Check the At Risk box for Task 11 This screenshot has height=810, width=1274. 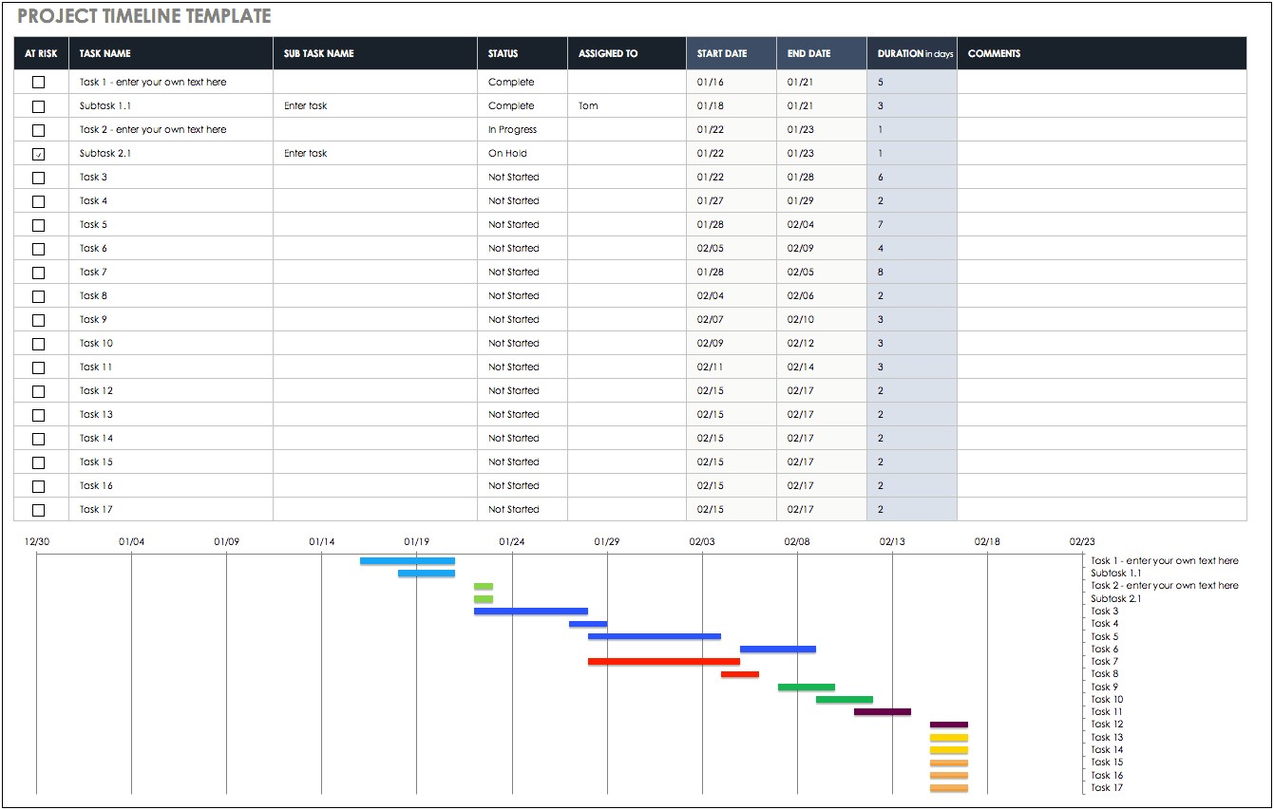pos(38,367)
